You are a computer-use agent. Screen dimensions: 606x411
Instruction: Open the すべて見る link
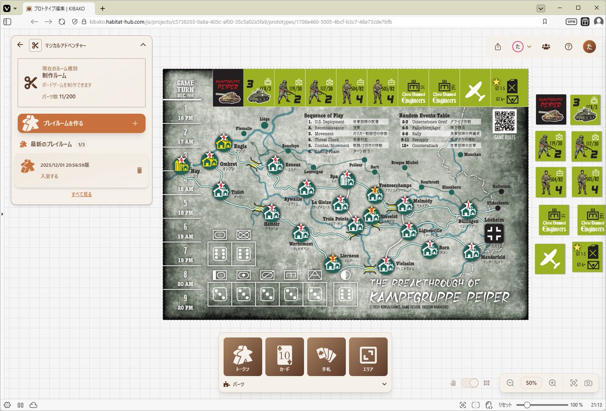click(x=81, y=194)
